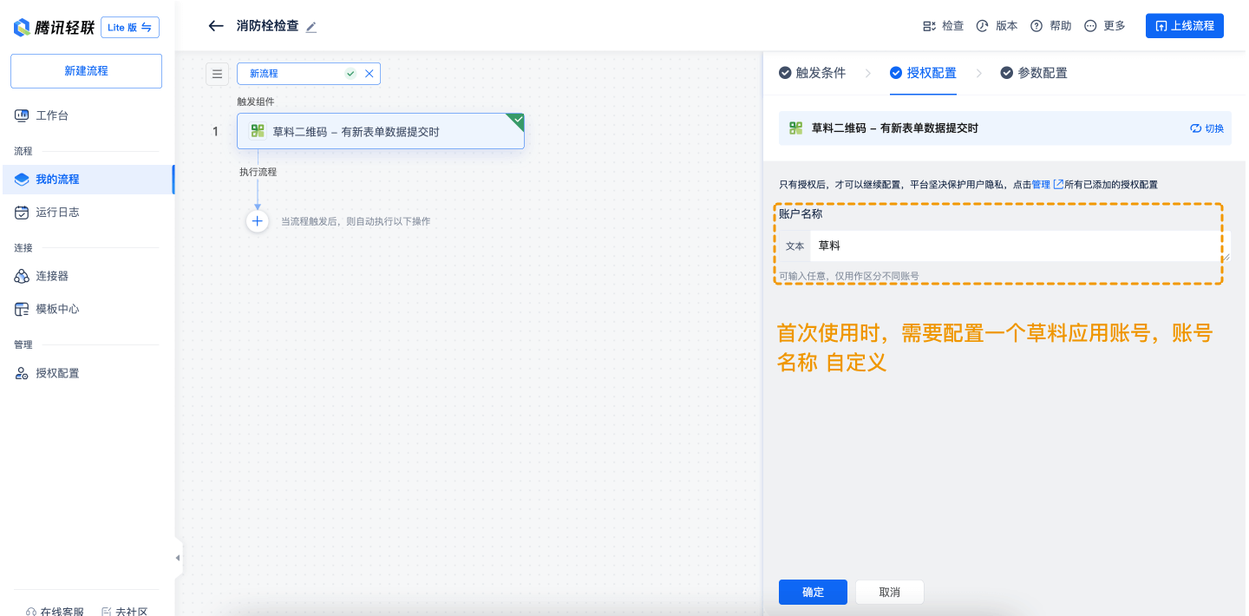
Task: Open 运行日志 page
Action: click(x=57, y=212)
